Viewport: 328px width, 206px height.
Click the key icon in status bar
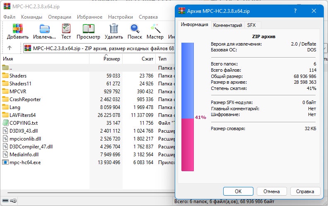[x=13, y=201]
